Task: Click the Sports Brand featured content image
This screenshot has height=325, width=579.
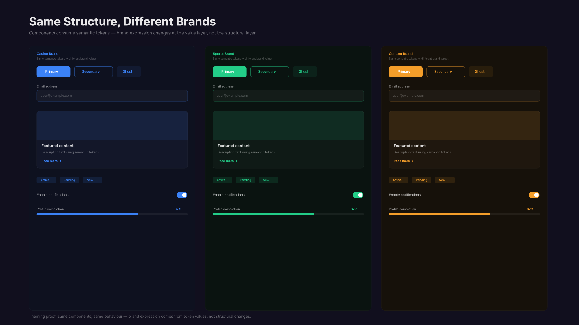Action: (288, 125)
